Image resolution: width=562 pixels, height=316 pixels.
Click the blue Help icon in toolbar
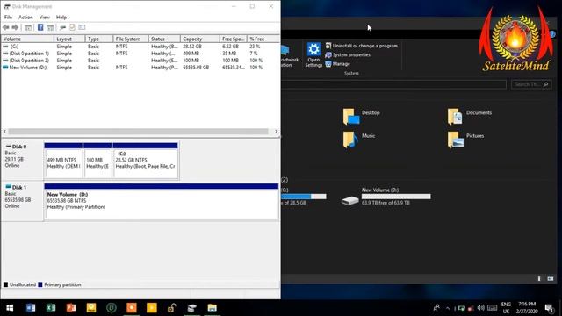[x=40, y=27]
